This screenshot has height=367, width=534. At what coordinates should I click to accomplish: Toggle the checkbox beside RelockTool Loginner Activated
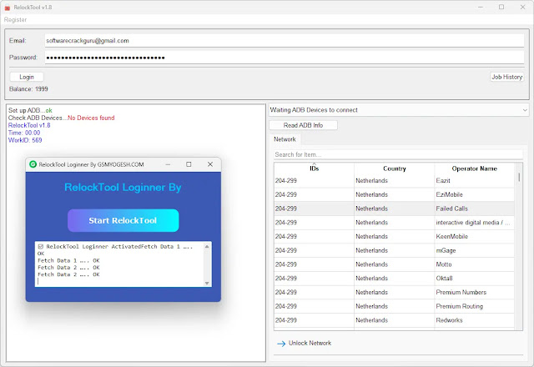41,247
